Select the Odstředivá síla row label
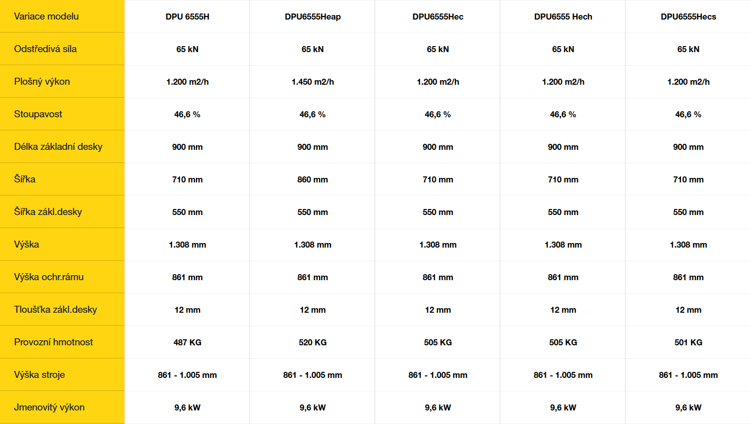Image resolution: width=750 pixels, height=424 pixels. 45,49
